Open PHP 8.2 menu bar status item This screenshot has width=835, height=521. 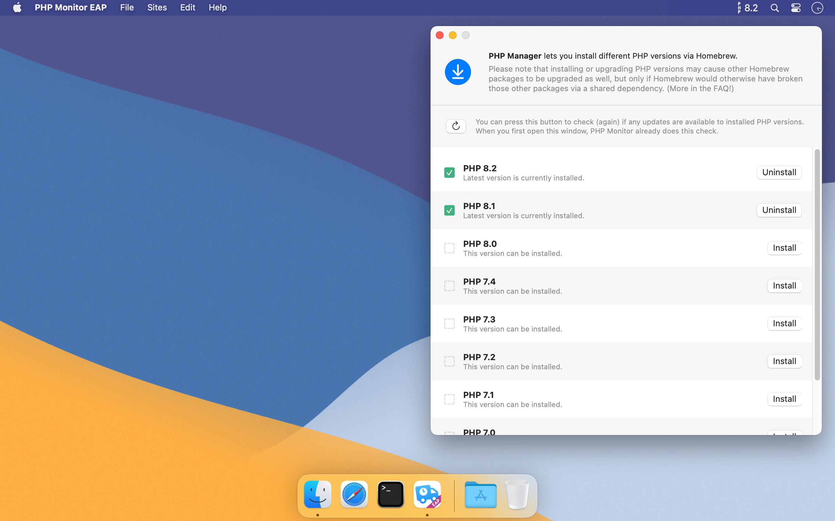(747, 7)
